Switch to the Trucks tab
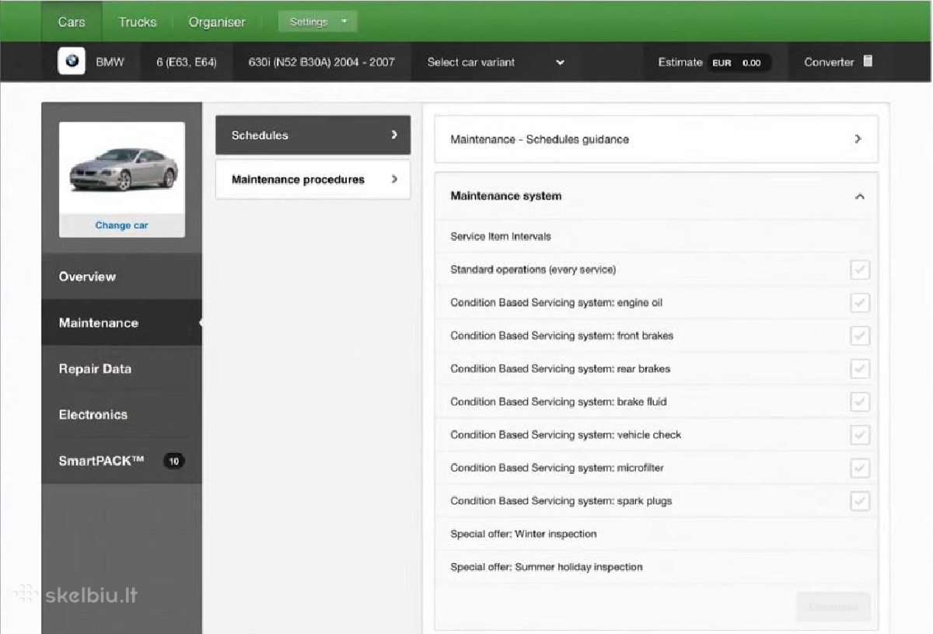 point(138,22)
